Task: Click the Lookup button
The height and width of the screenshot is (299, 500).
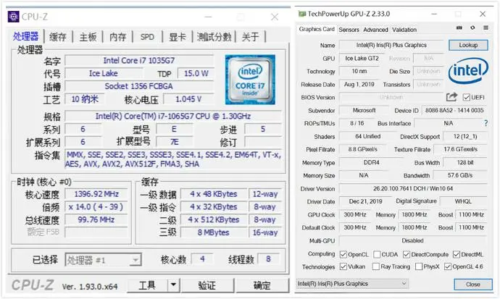Action: [x=468, y=45]
